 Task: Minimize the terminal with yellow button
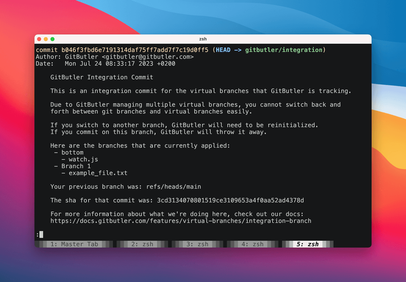46,39
